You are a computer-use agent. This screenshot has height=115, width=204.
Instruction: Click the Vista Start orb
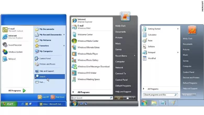pyautogui.click(x=75, y=103)
